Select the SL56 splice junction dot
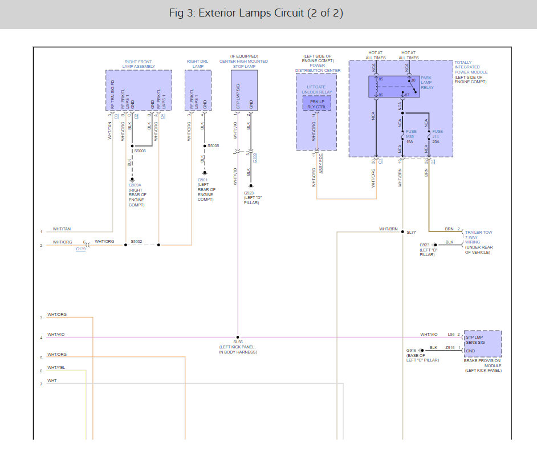The height and width of the screenshot is (459, 537). (x=238, y=338)
